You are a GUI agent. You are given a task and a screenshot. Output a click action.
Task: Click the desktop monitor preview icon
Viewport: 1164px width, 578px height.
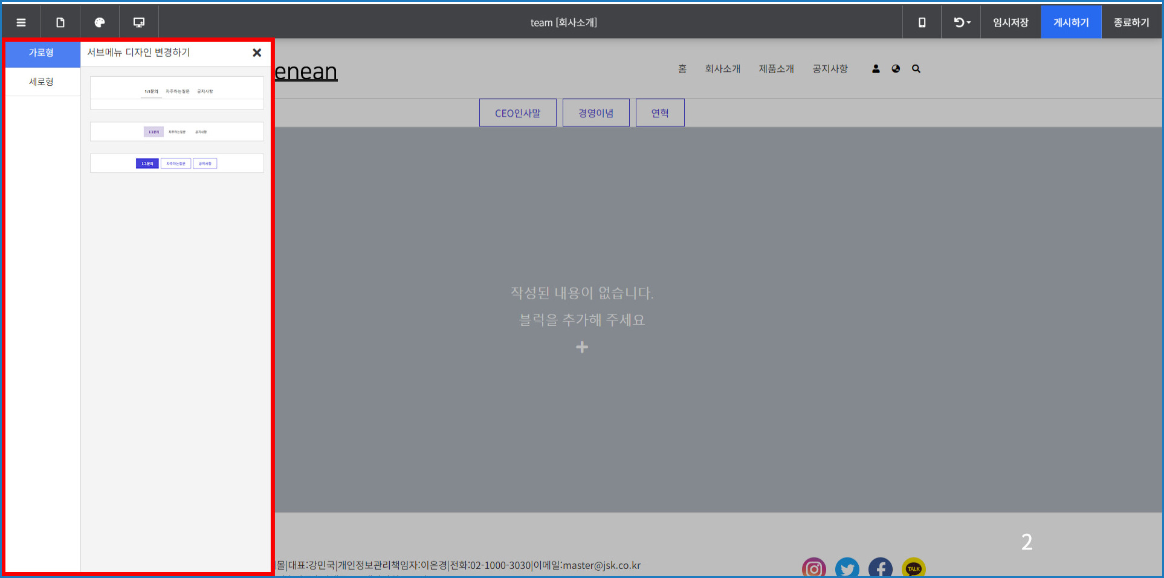pos(139,22)
